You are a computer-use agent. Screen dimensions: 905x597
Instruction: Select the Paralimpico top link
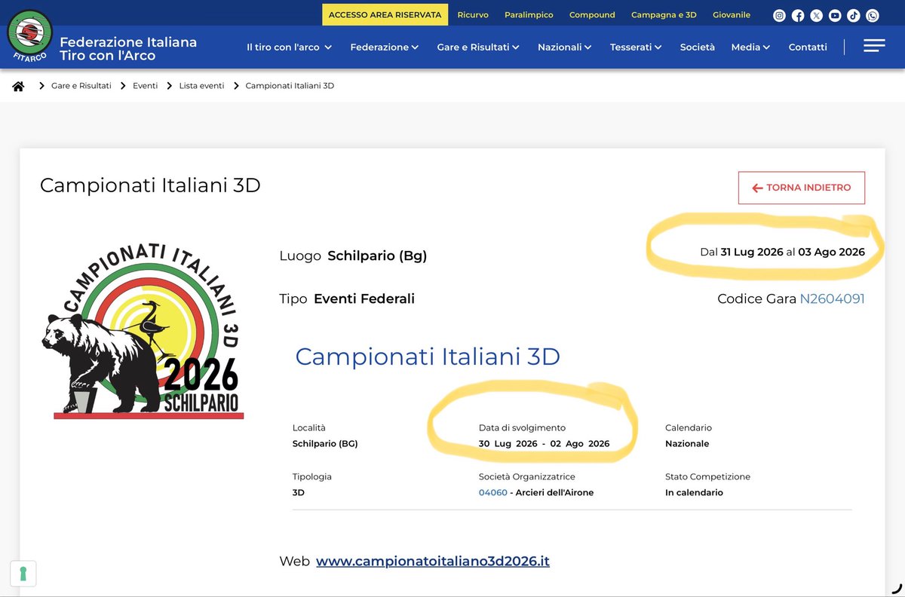pyautogui.click(x=529, y=15)
